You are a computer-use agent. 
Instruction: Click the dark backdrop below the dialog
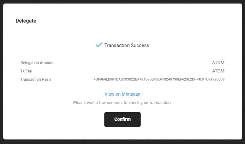pyautogui.click(x=123, y=142)
